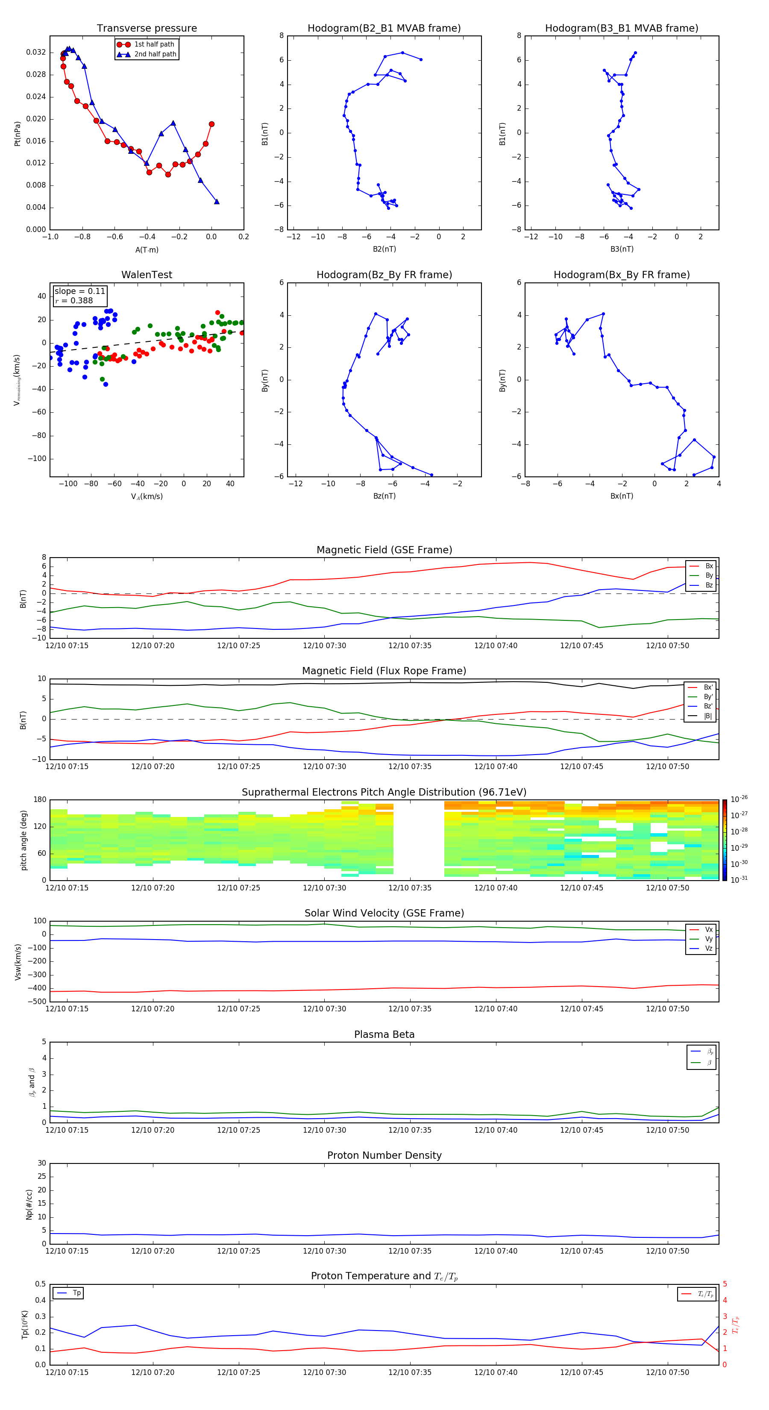Click the 'Np(#/cc)' axis label
Viewport: 769px width, 1410px height.
(29, 1204)
